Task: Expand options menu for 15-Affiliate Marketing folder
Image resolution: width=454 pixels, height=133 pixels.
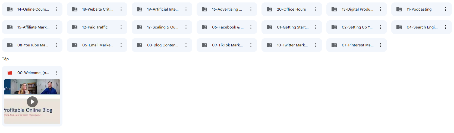Action: coord(56,27)
